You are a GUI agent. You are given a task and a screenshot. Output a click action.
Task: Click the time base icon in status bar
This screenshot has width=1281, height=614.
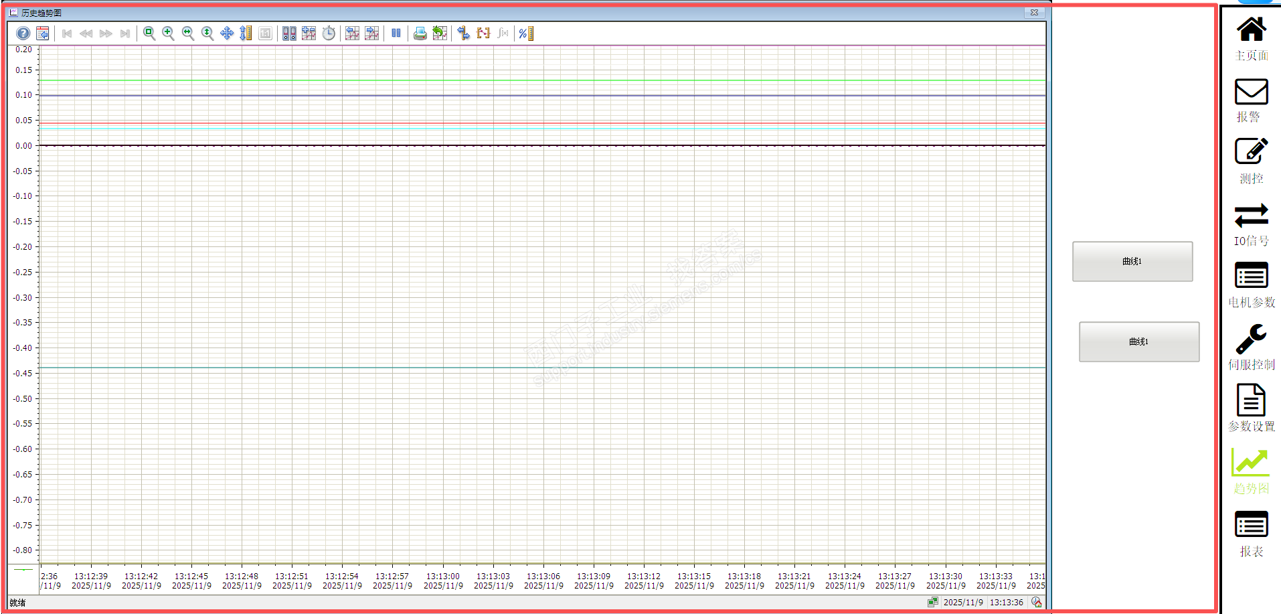click(x=1037, y=602)
